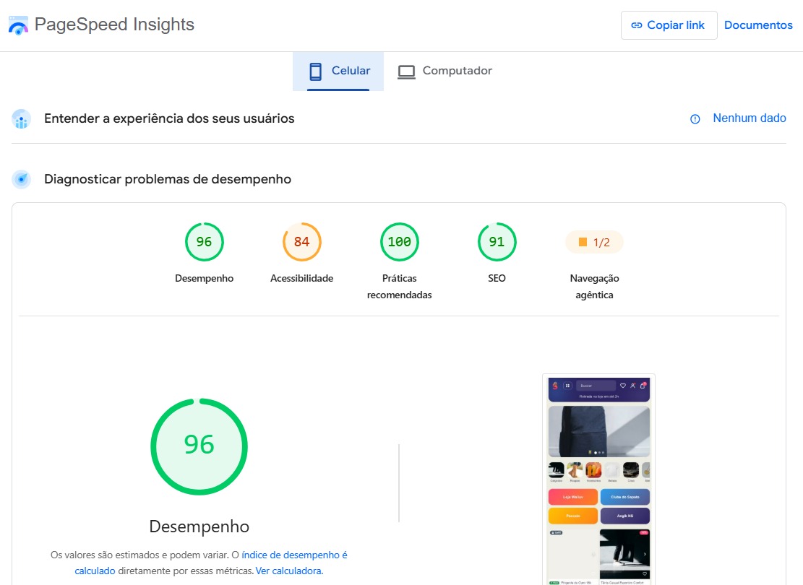
Task: Click the SEO label
Action: 497,279
